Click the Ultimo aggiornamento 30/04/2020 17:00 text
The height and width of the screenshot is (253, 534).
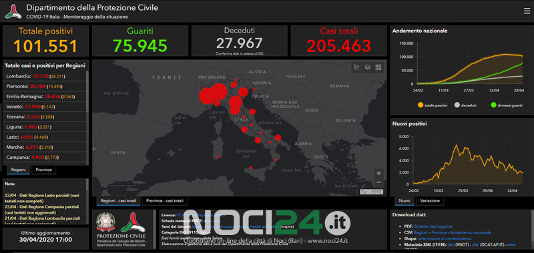coord(45,237)
